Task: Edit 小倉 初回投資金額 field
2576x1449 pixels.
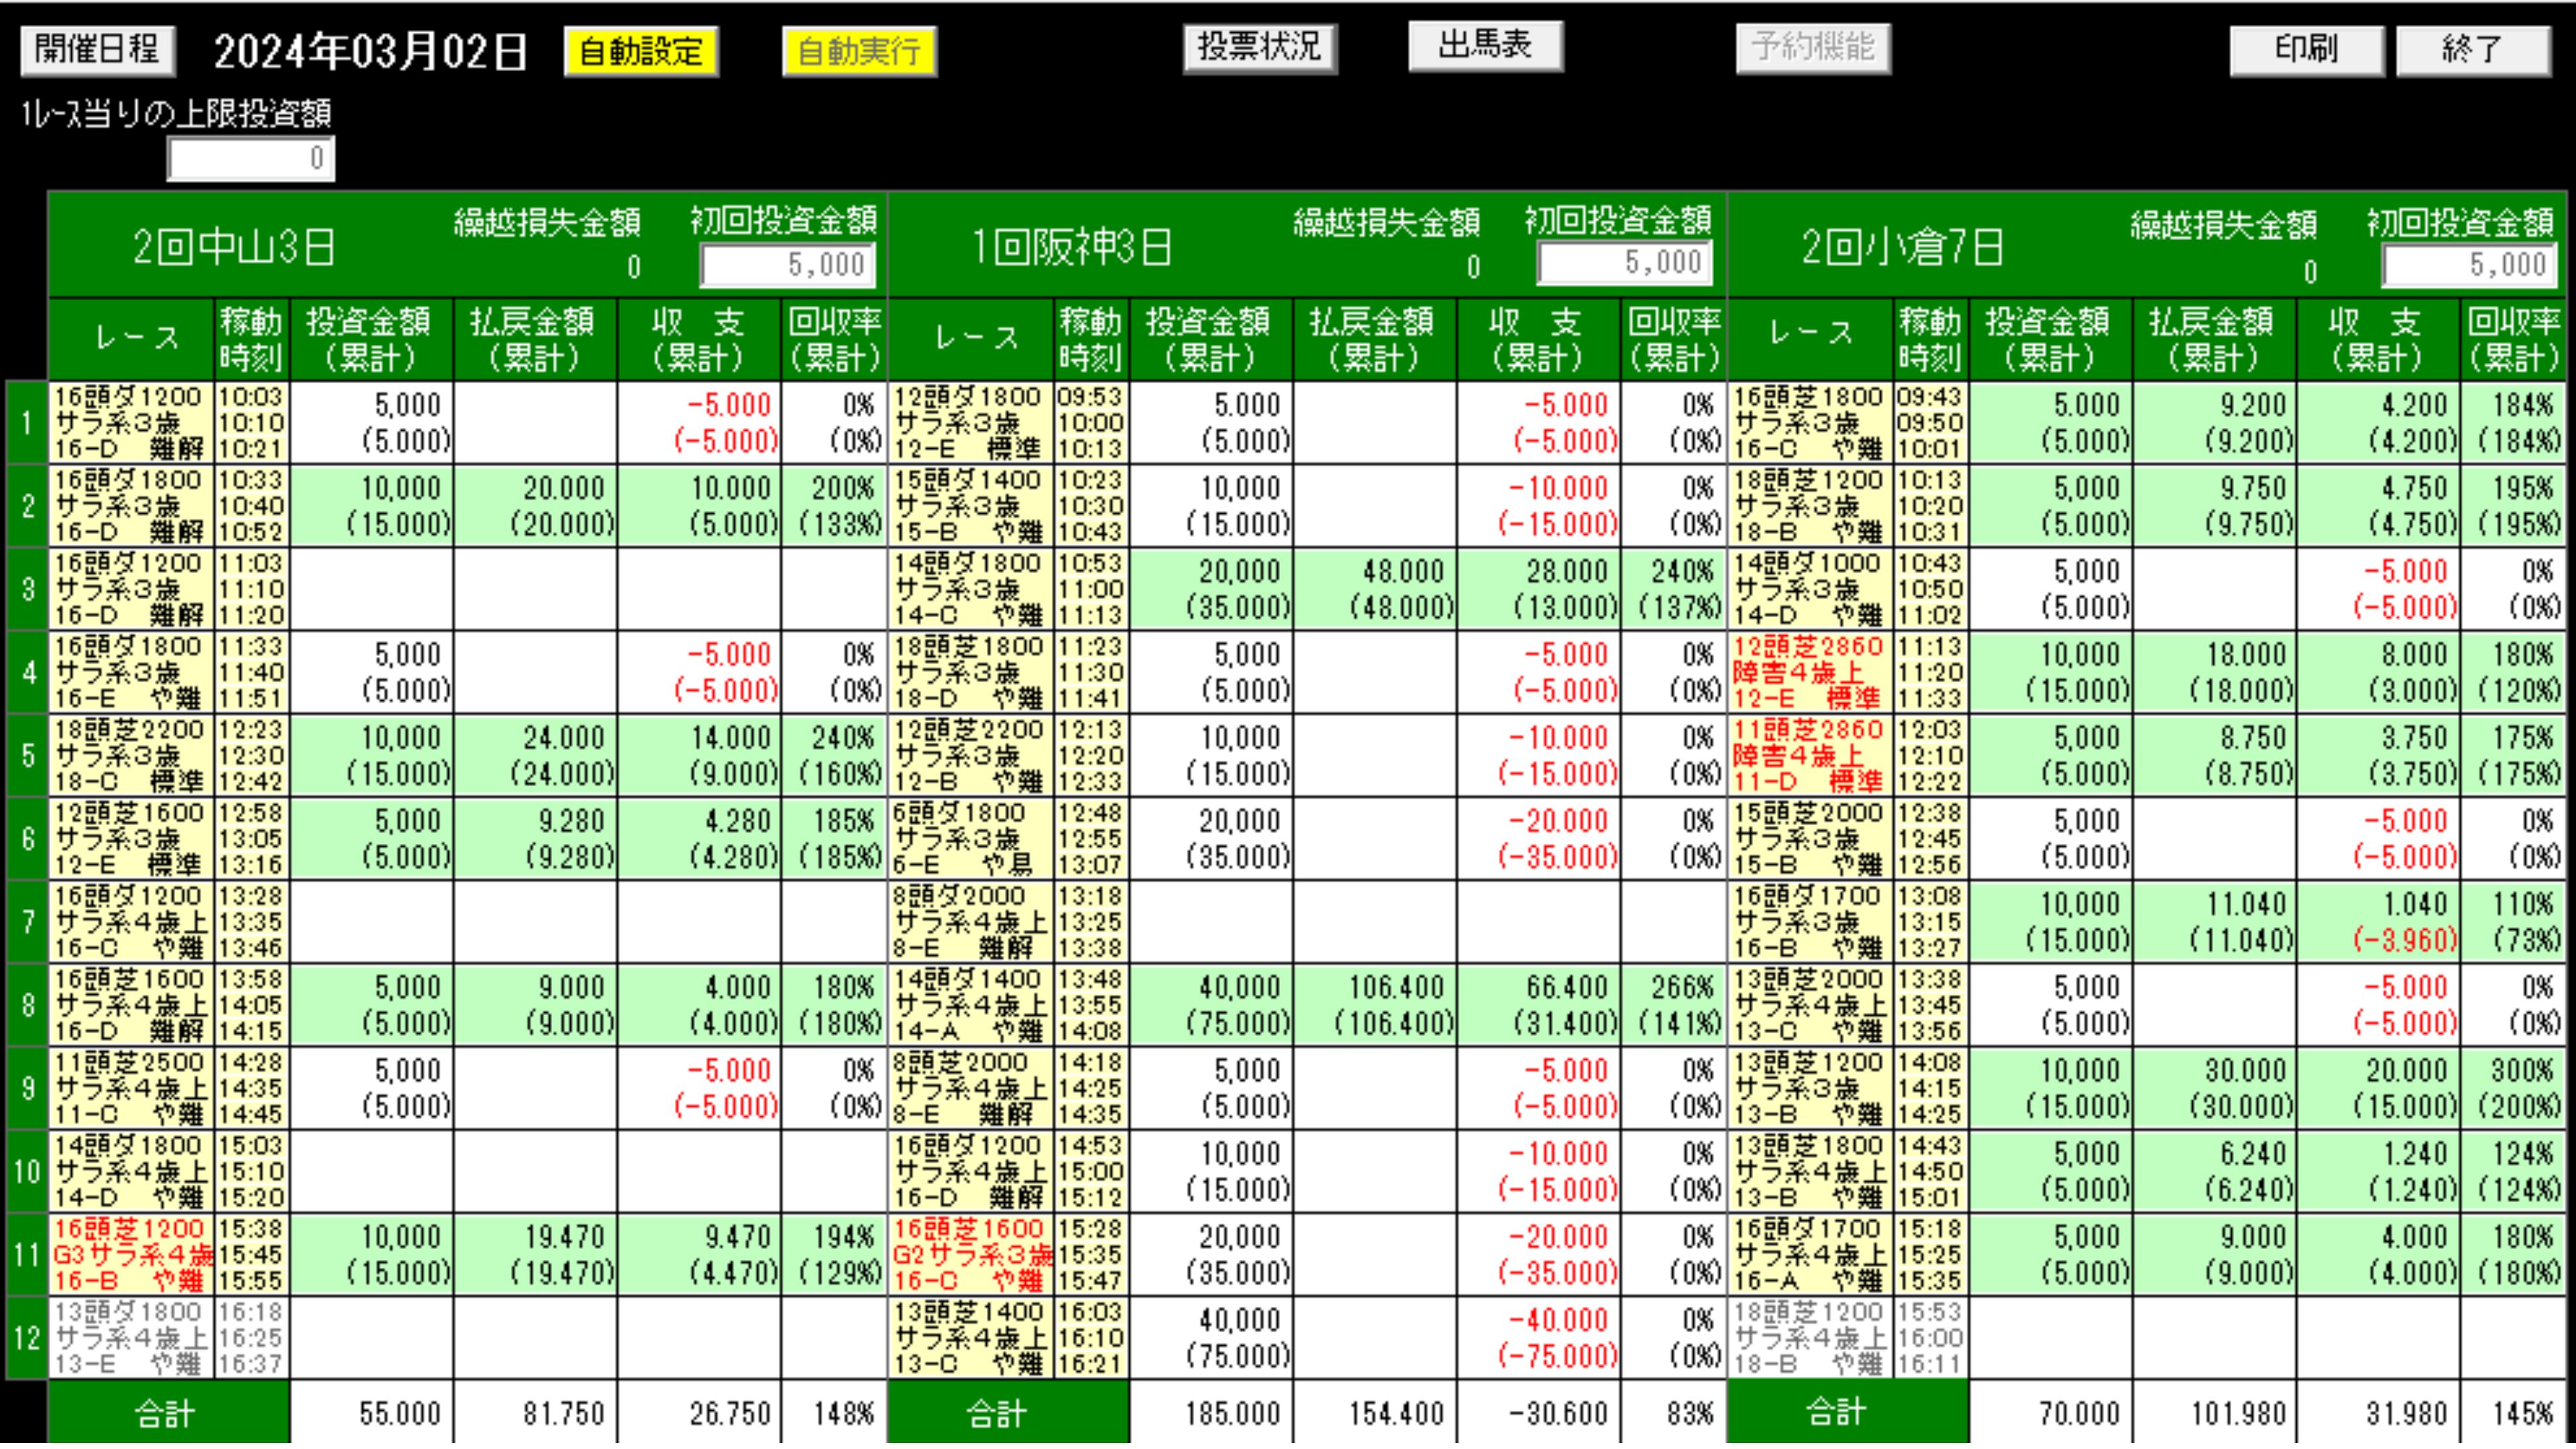Action: pyautogui.click(x=2468, y=265)
